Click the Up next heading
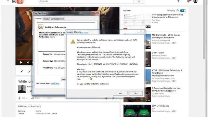The image size is (208, 117). 127,10
